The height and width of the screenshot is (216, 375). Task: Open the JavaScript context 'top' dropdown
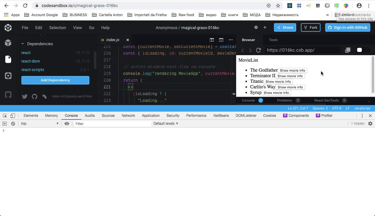point(40,124)
